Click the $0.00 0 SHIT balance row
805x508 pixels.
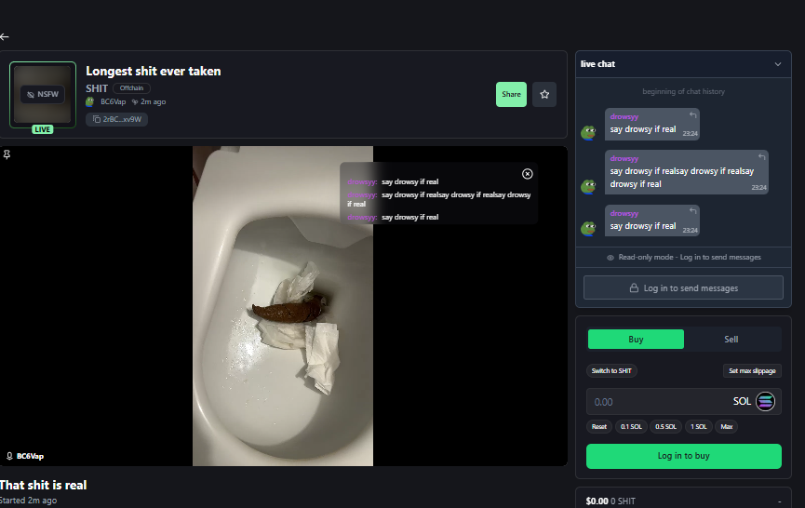683,501
